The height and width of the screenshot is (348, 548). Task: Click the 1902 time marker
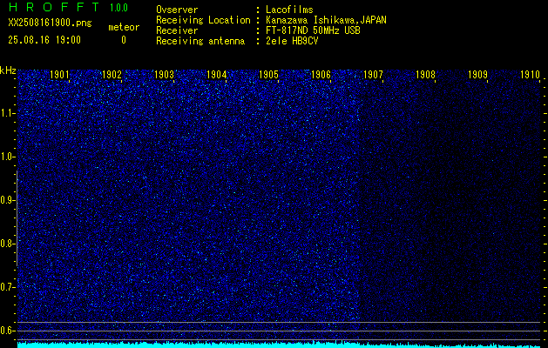tap(112, 74)
